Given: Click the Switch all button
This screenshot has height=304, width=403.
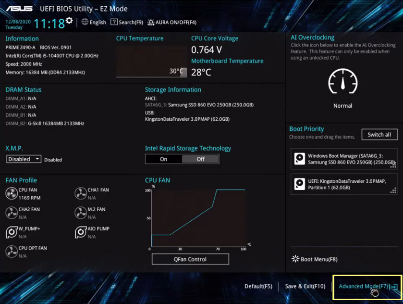Looking at the screenshot, I should tap(379, 135).
